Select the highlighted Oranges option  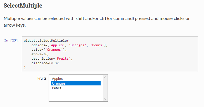point(76,83)
